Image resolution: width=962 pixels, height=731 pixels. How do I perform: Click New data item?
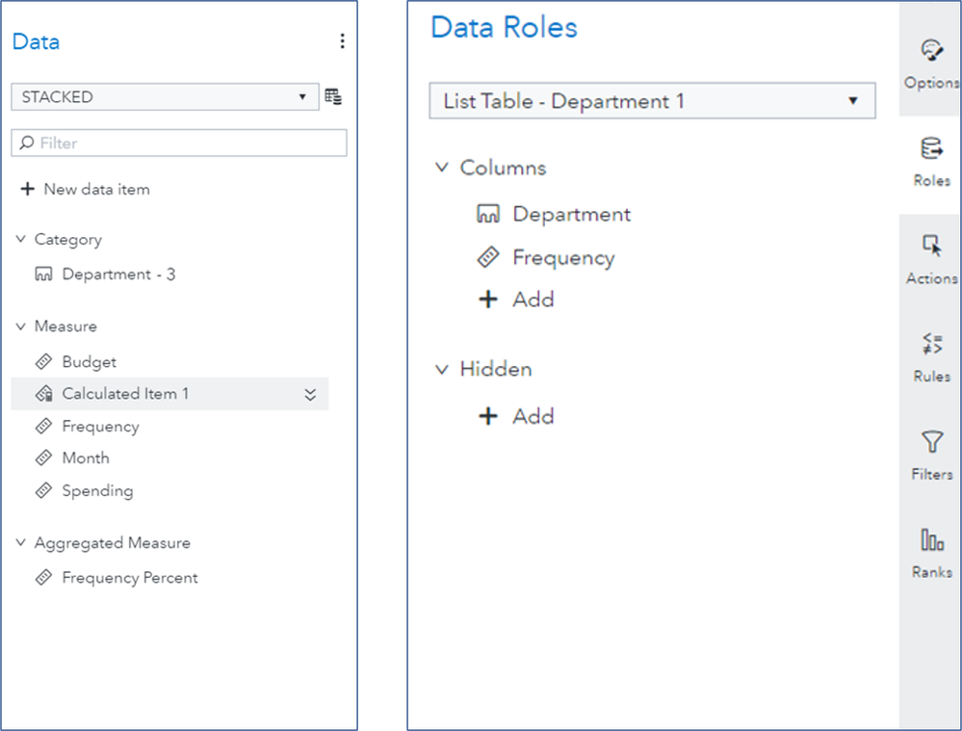pyautogui.click(x=86, y=189)
